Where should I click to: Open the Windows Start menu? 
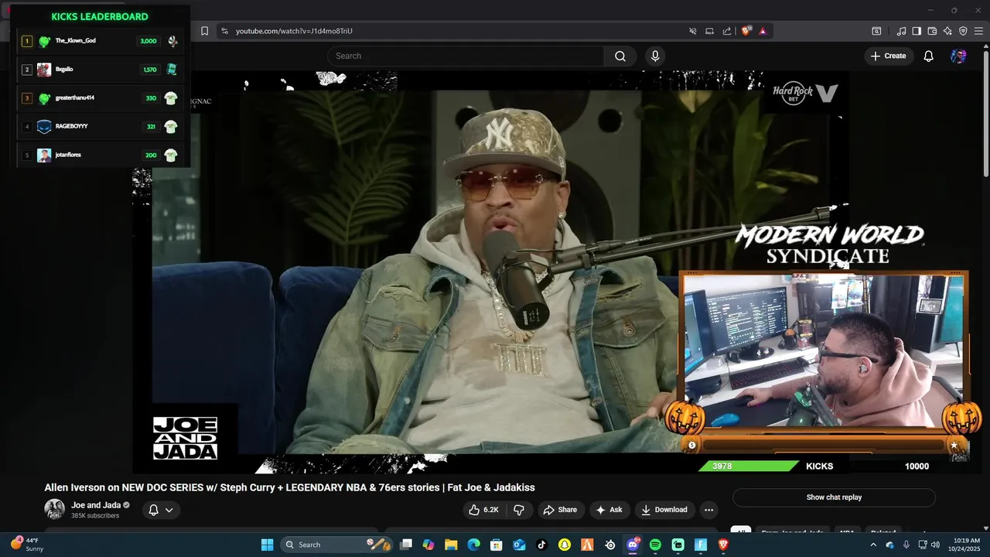click(x=267, y=545)
